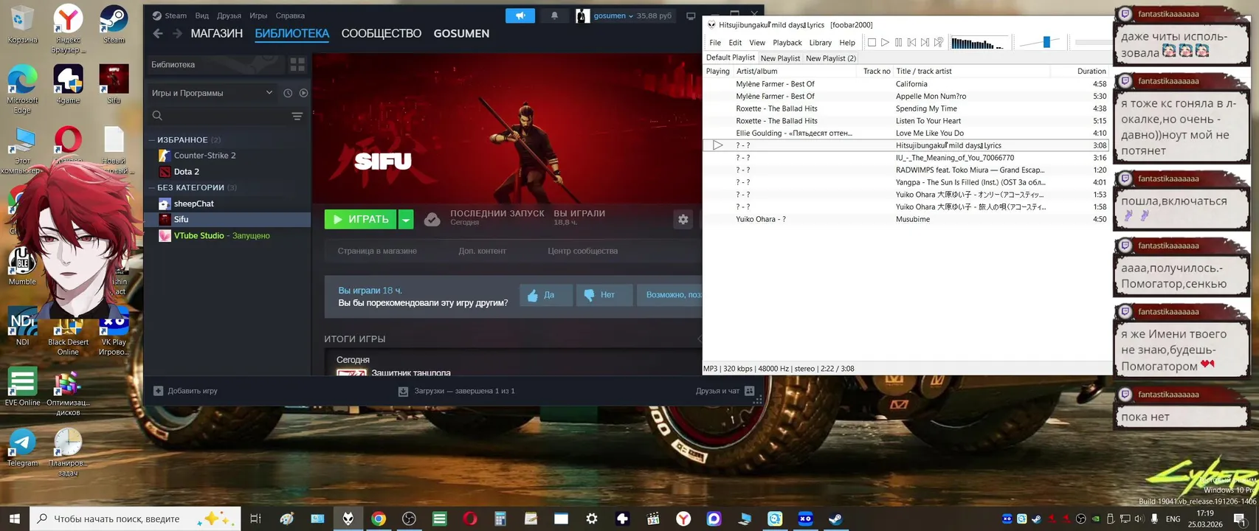Open Друзья и чат in Steam
This screenshot has height=531, width=1259.
point(725,391)
